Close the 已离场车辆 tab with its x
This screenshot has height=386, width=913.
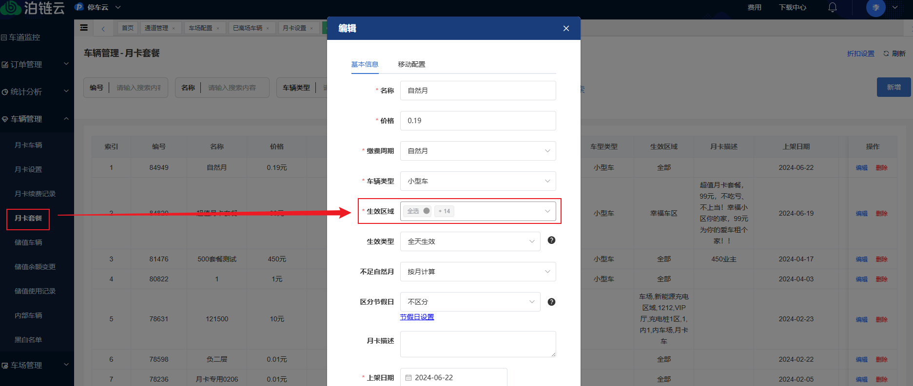268,28
